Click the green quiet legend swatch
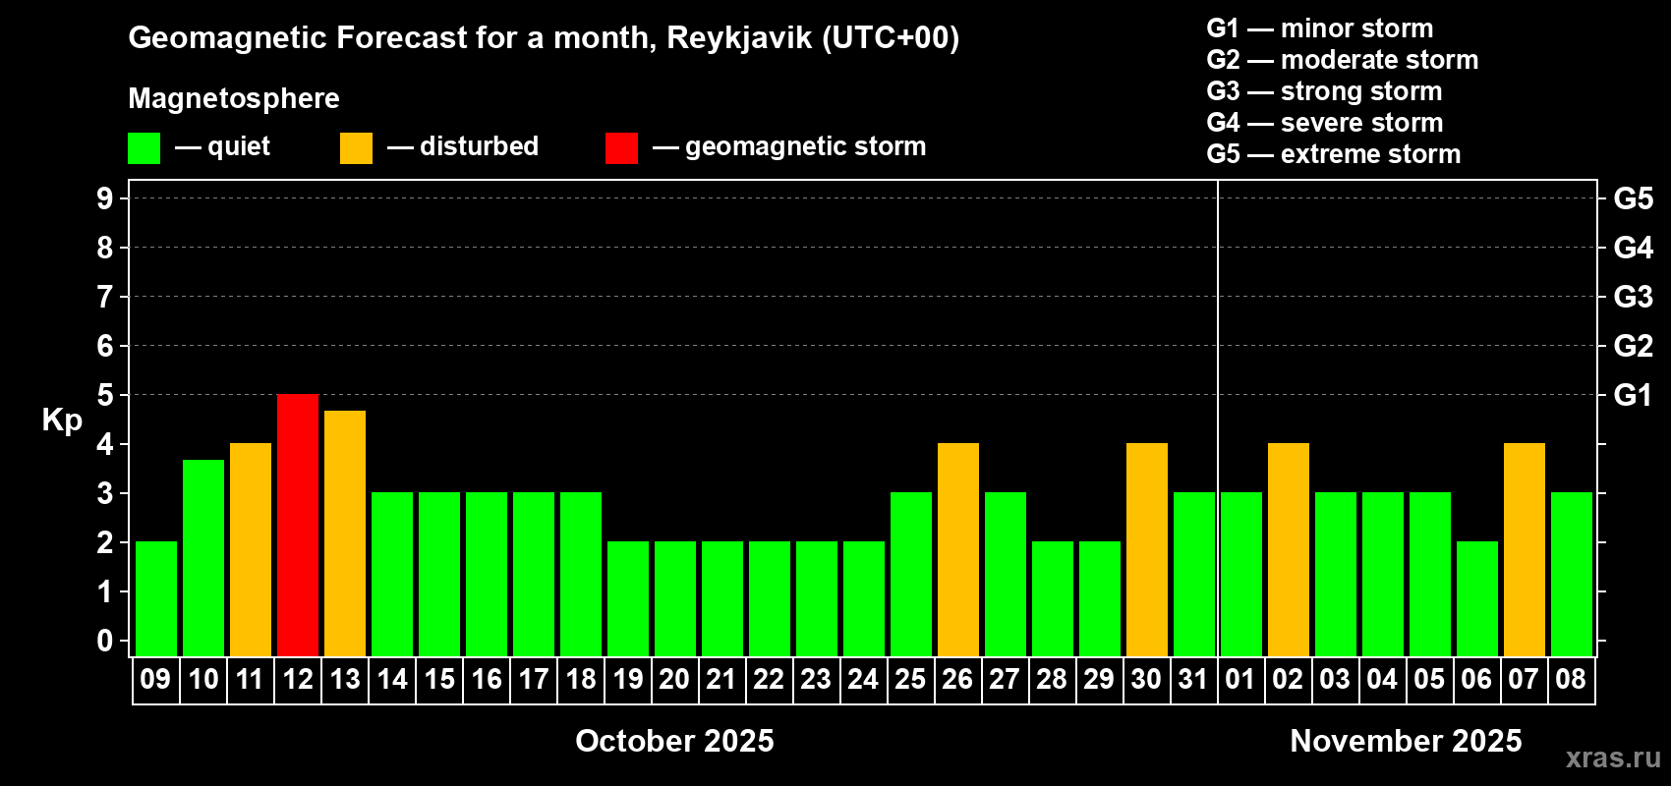 (144, 148)
